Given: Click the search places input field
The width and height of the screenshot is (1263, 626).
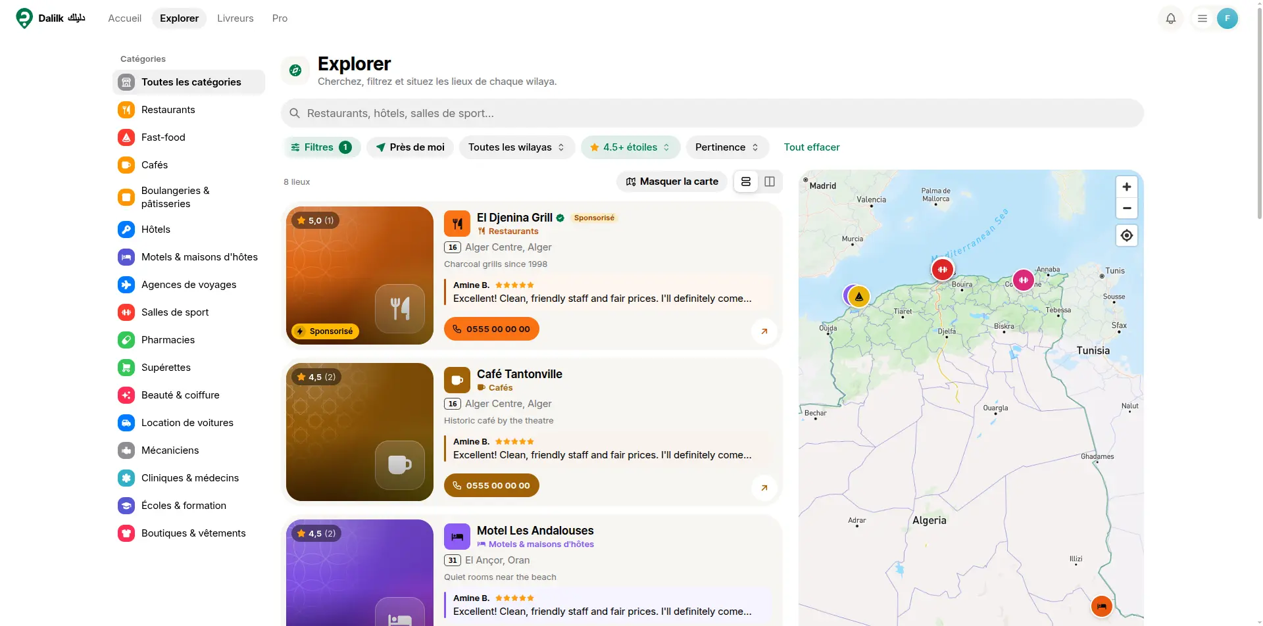Looking at the screenshot, I should pos(712,113).
